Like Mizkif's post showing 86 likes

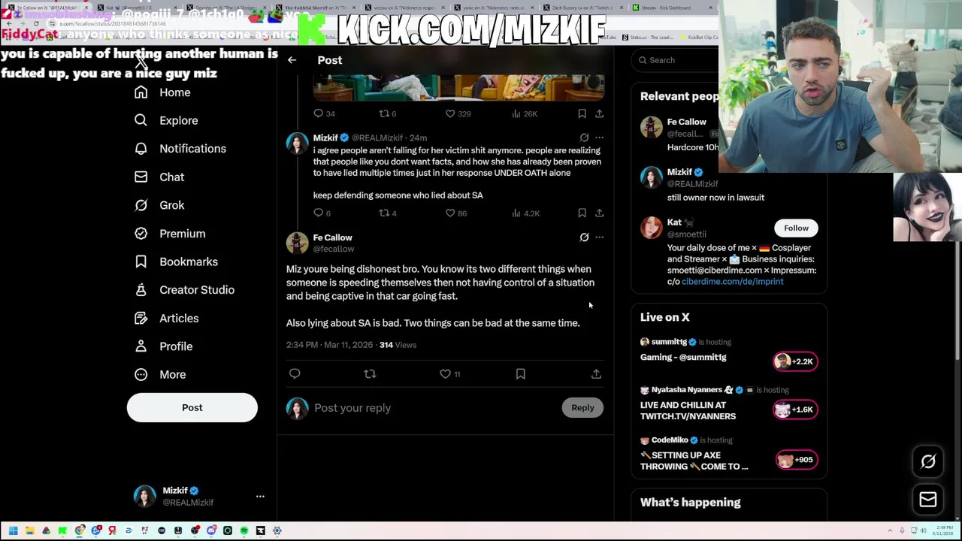(x=456, y=213)
